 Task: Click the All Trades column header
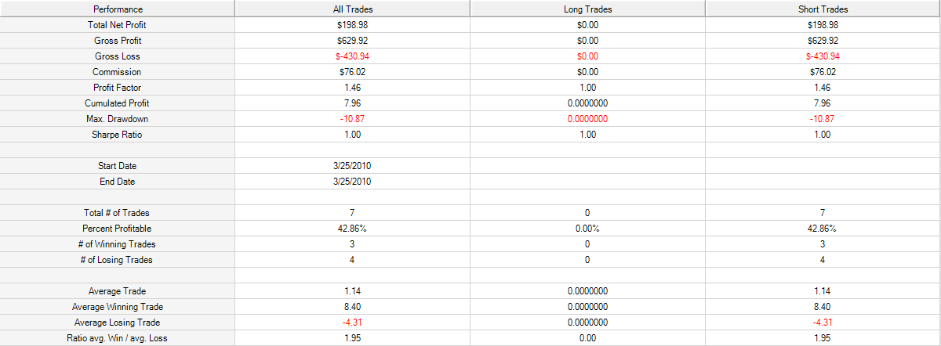click(353, 9)
